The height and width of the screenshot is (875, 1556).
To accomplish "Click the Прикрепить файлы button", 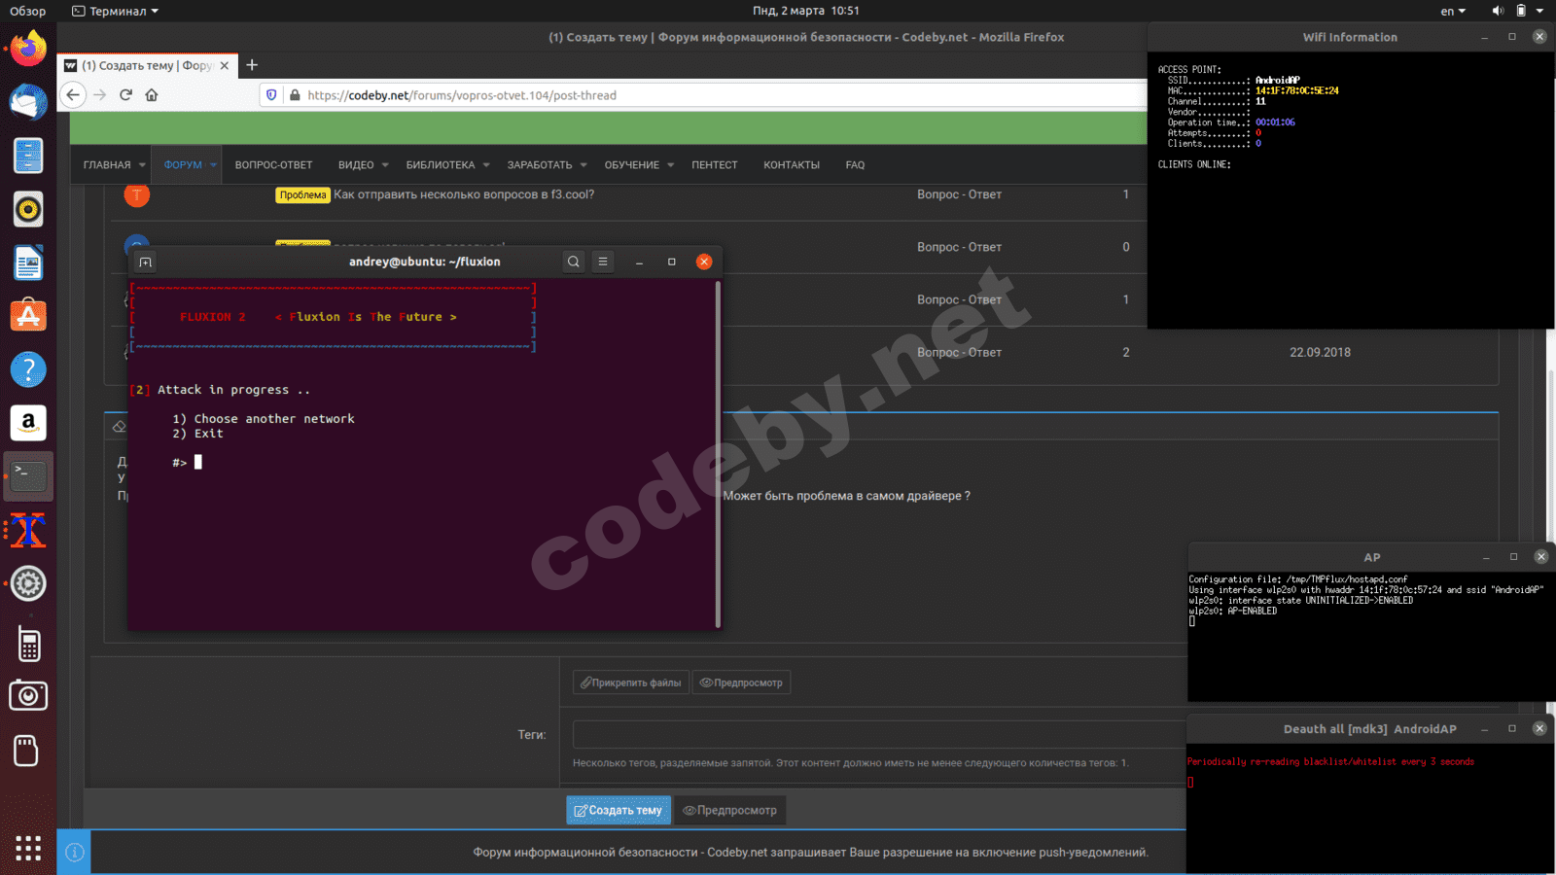I will 631,682.
